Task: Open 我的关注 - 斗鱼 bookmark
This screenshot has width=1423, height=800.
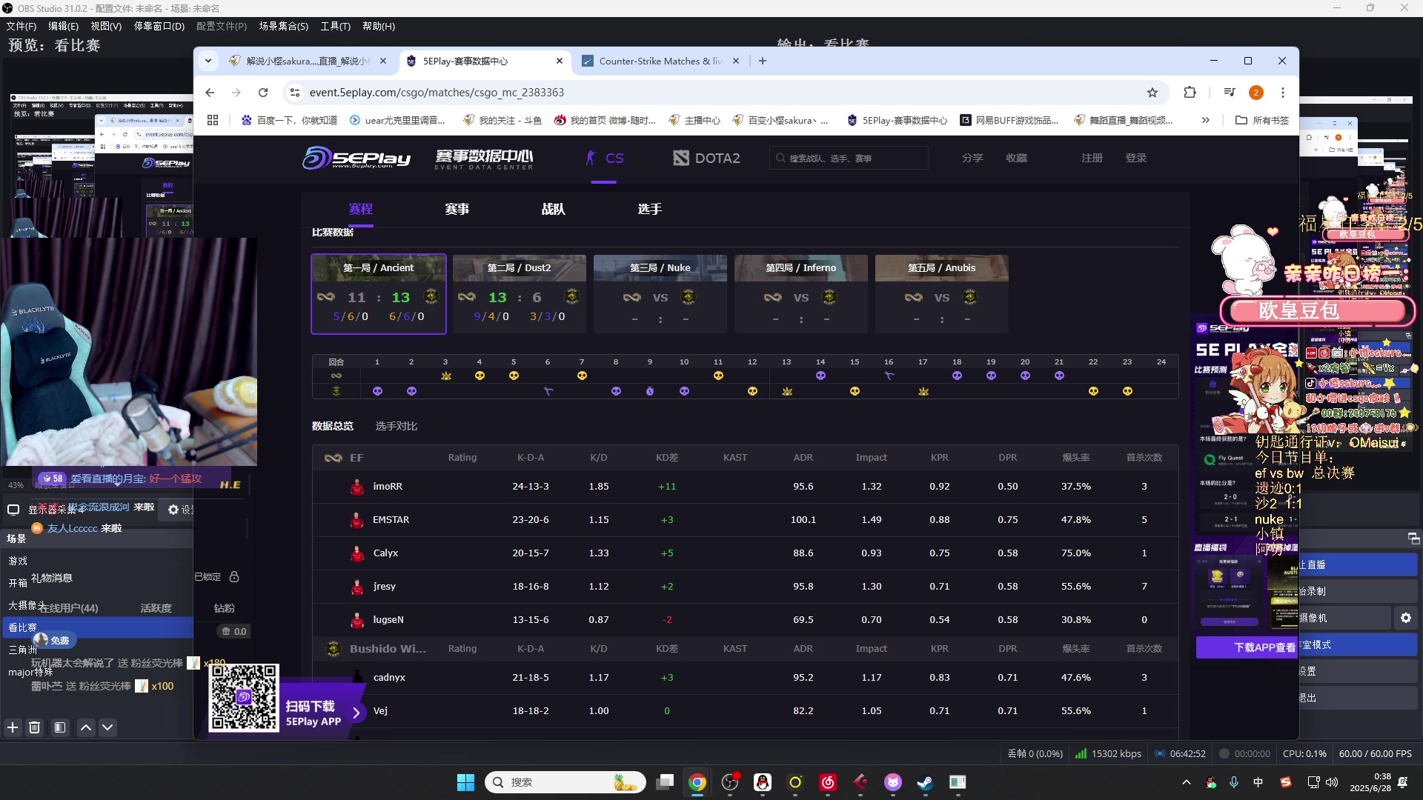Action: point(502,120)
